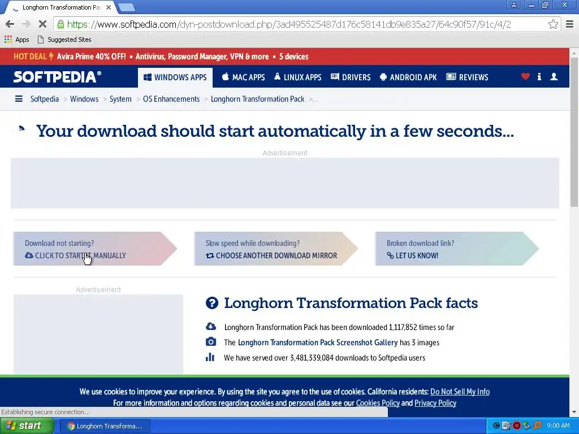
Task: Open Longhorn Transformation Pack Screenshot Gallery link
Action: tap(318, 342)
